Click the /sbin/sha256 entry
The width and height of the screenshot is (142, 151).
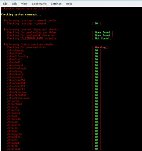click(x=16, y=80)
